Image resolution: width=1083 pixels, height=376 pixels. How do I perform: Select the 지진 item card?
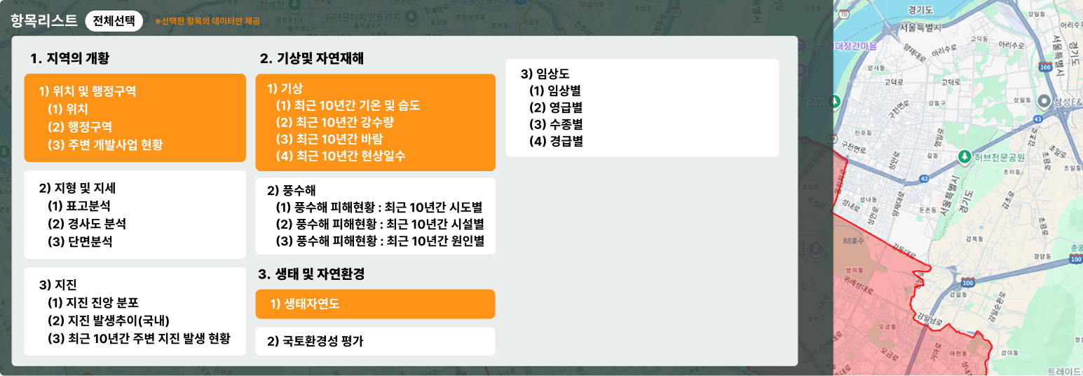click(x=135, y=311)
